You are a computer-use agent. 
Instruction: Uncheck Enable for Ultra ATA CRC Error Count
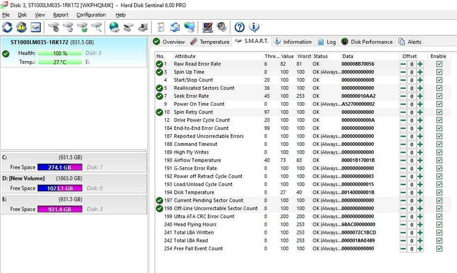[x=439, y=216]
